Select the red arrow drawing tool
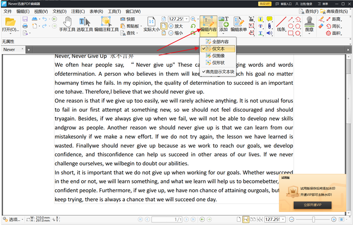The height and width of the screenshot is (225, 353). 291,19
